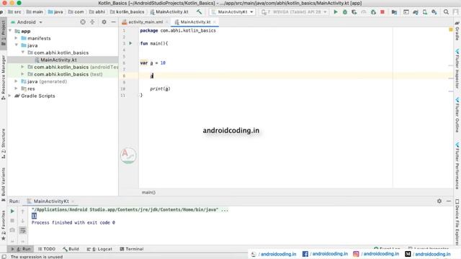Open the Android project view dropdown
461x259 pixels.
27,22
